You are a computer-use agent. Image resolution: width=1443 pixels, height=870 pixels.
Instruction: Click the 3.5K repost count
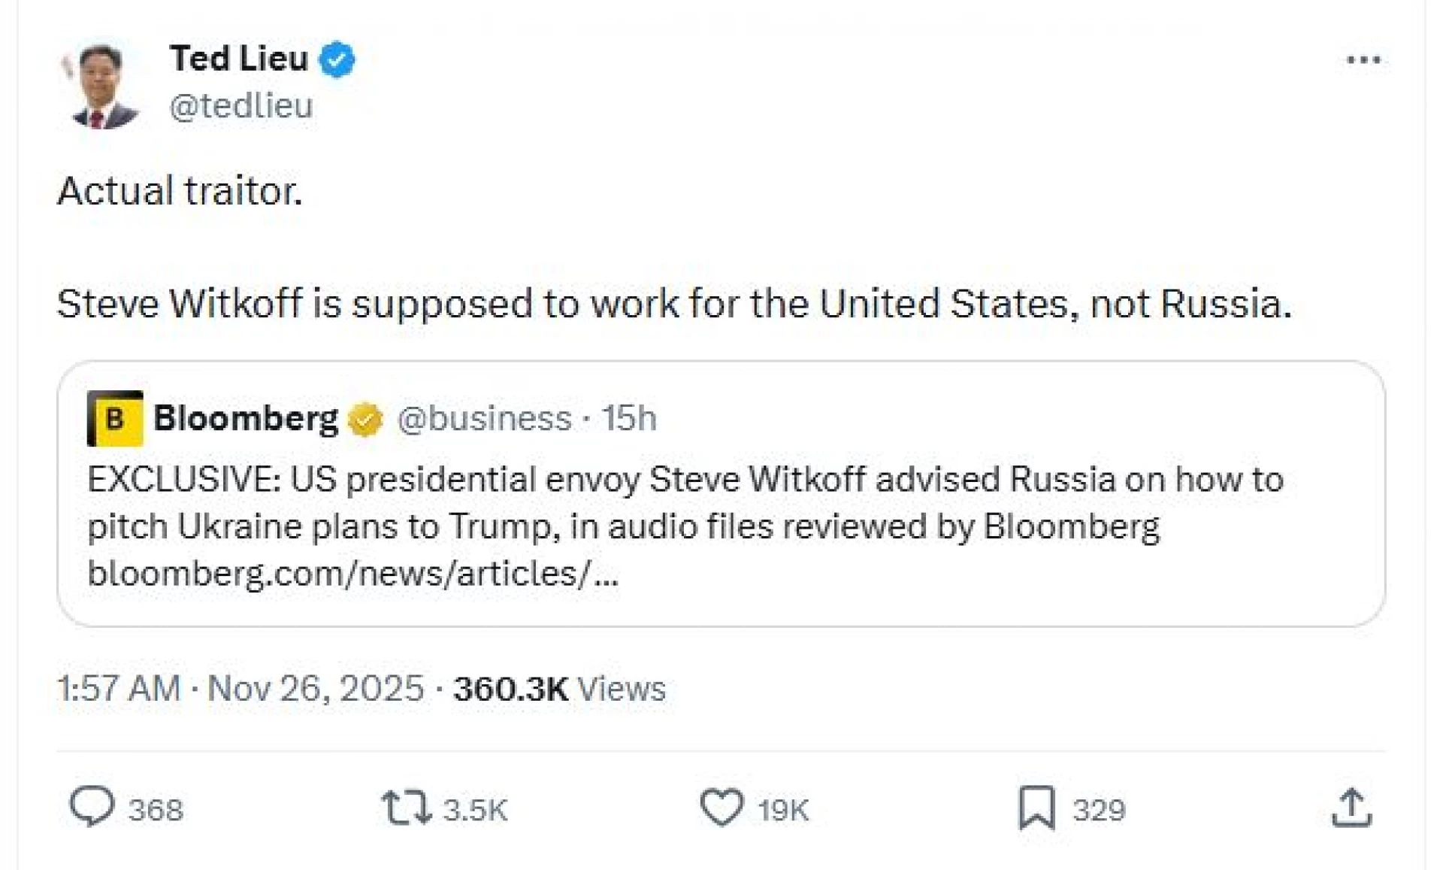click(475, 811)
